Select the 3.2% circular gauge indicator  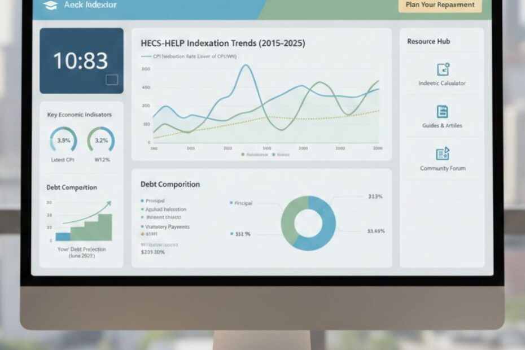100,140
